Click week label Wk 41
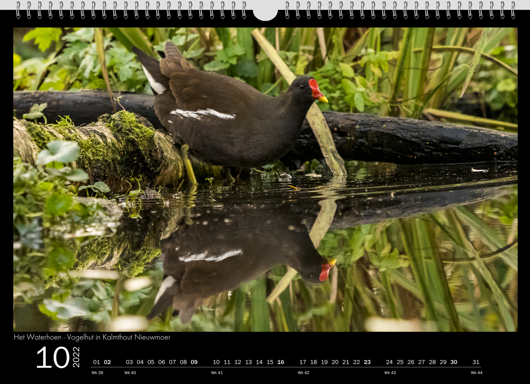530x384 pixels. point(217,373)
